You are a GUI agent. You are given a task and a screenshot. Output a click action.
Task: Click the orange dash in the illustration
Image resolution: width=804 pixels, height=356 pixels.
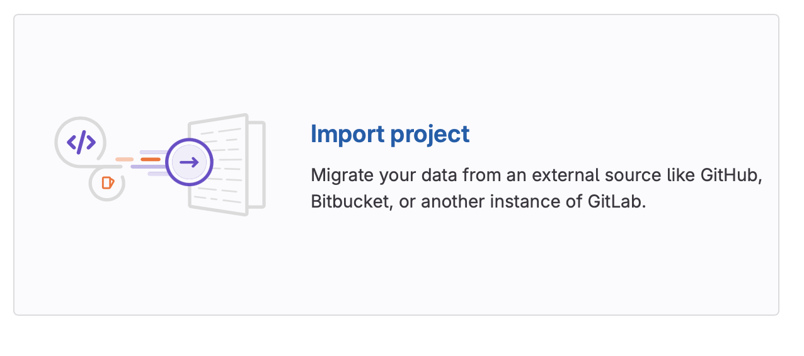click(x=150, y=159)
